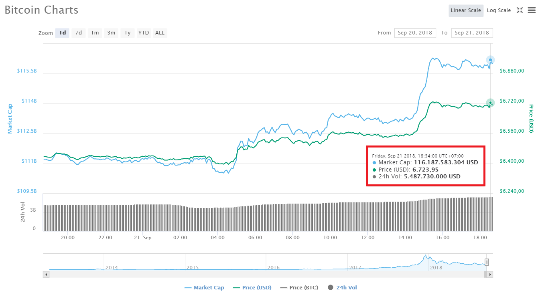Click the 21. Sep time axis label
Image resolution: width=540 pixels, height=295 pixels.
142,238
